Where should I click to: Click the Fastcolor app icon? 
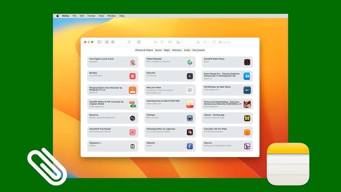click(190, 76)
